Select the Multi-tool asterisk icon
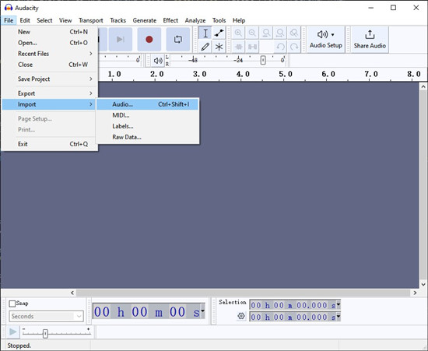428x351 pixels. coord(219,47)
